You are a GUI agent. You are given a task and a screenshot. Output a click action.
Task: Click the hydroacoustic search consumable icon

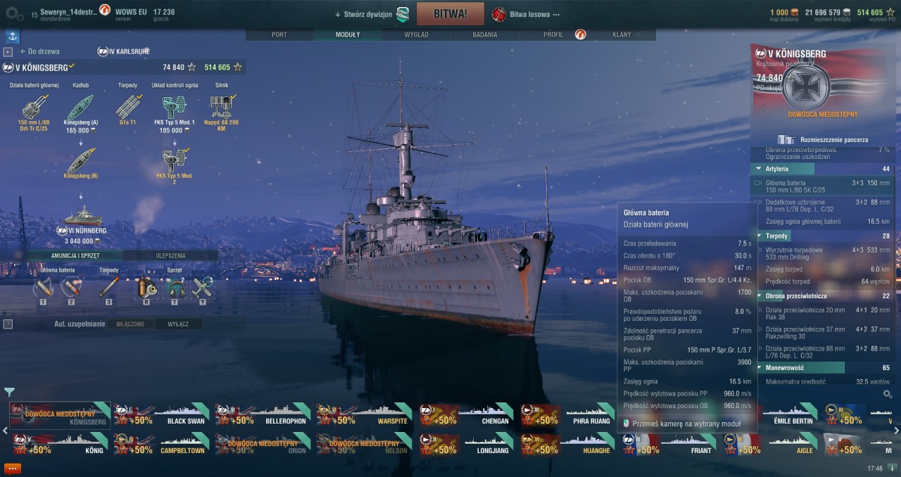[x=175, y=288]
